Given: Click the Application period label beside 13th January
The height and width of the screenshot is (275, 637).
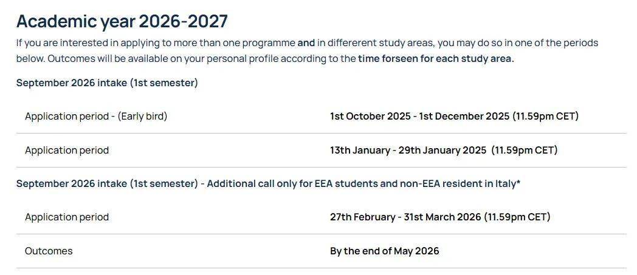Looking at the screenshot, I should click(67, 151).
